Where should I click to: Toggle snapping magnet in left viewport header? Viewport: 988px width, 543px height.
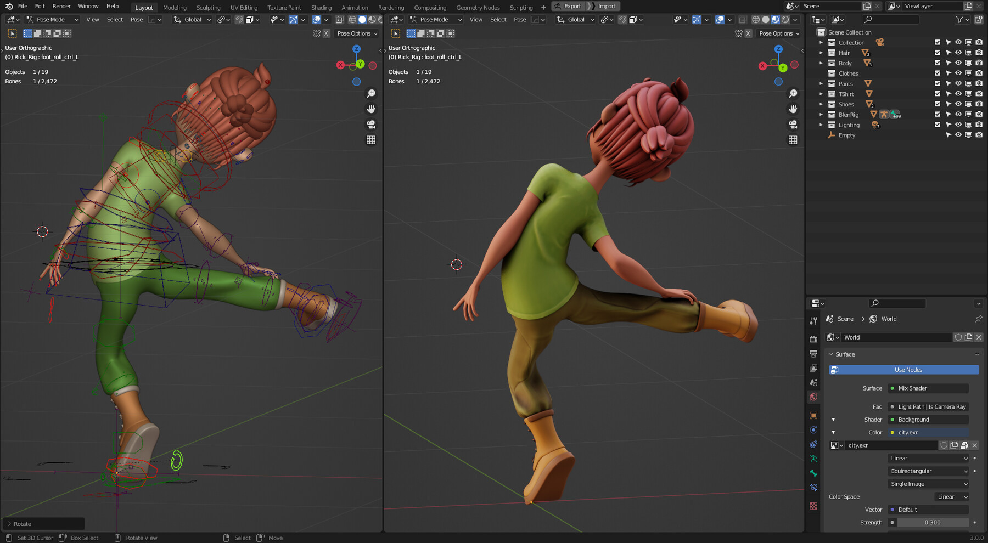tap(239, 20)
